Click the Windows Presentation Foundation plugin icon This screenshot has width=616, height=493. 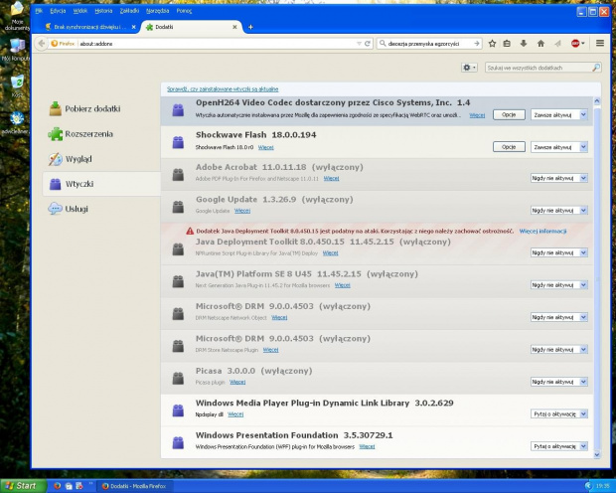tap(178, 442)
